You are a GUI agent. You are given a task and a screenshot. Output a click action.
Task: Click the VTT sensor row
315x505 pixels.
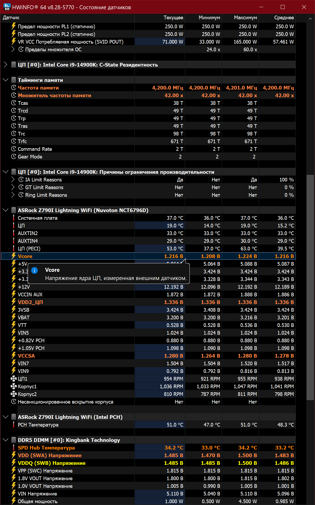148,325
